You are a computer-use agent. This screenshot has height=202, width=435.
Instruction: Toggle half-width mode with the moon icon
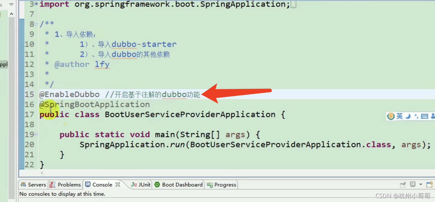coord(408,116)
